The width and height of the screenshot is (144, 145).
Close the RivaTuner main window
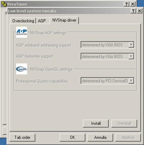click(133, 4)
